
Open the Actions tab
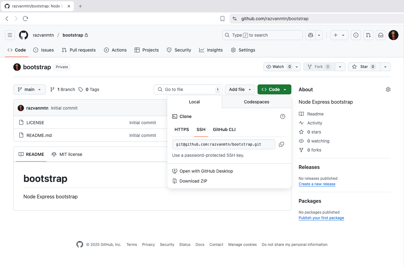point(115,50)
